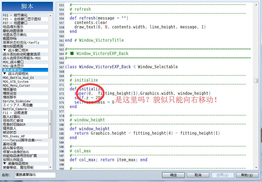This screenshot has width=262, height=182.
Task: Select the 敌人AI强化 script
Action: click(x=25, y=117)
